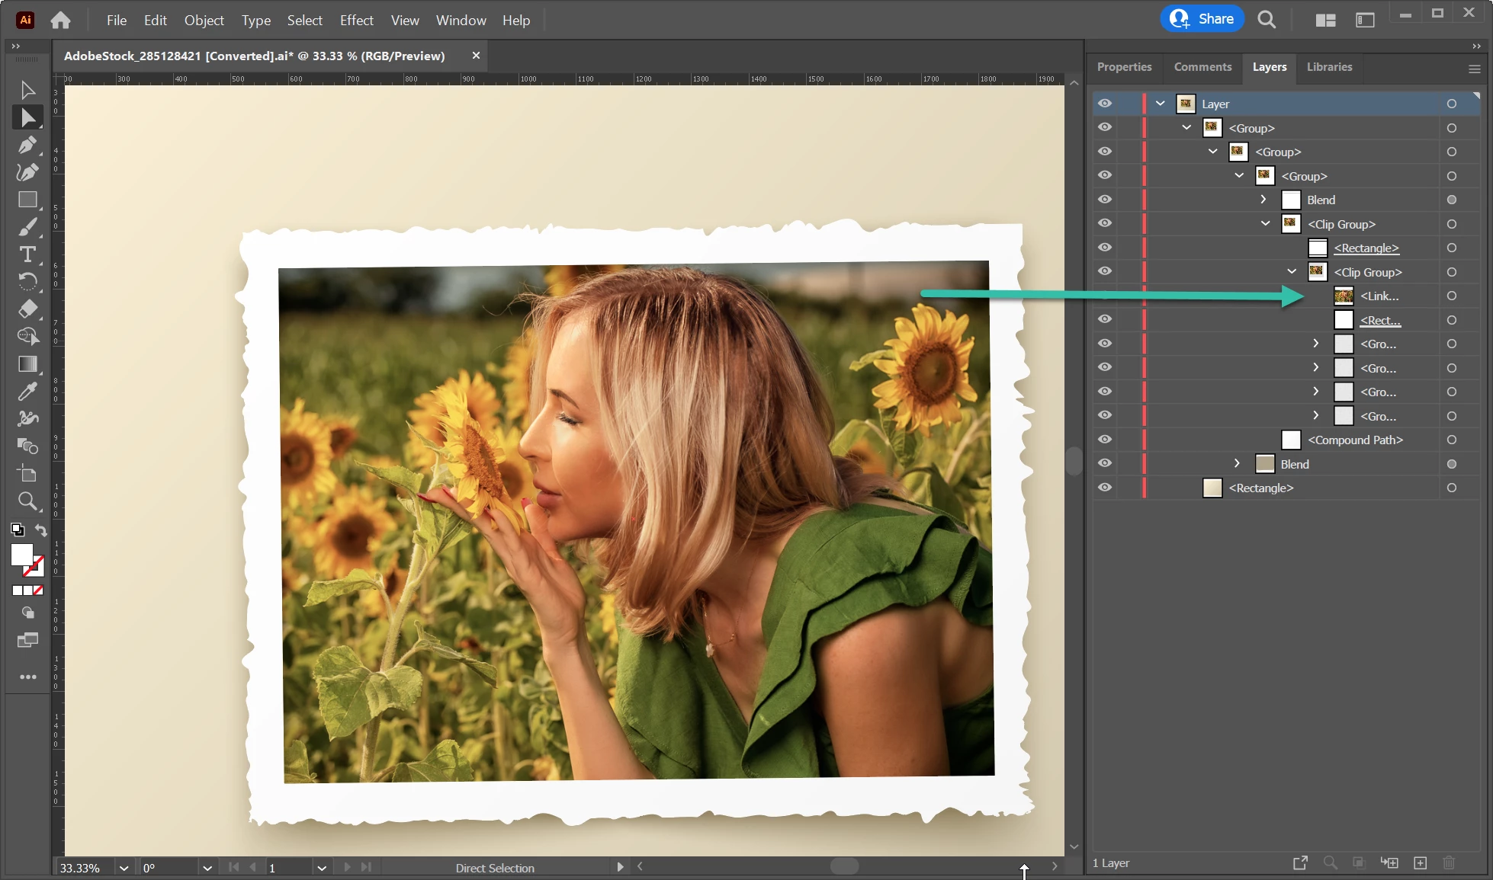Image resolution: width=1493 pixels, height=880 pixels.
Task: Pick the Eyedropper tool
Action: (27, 392)
